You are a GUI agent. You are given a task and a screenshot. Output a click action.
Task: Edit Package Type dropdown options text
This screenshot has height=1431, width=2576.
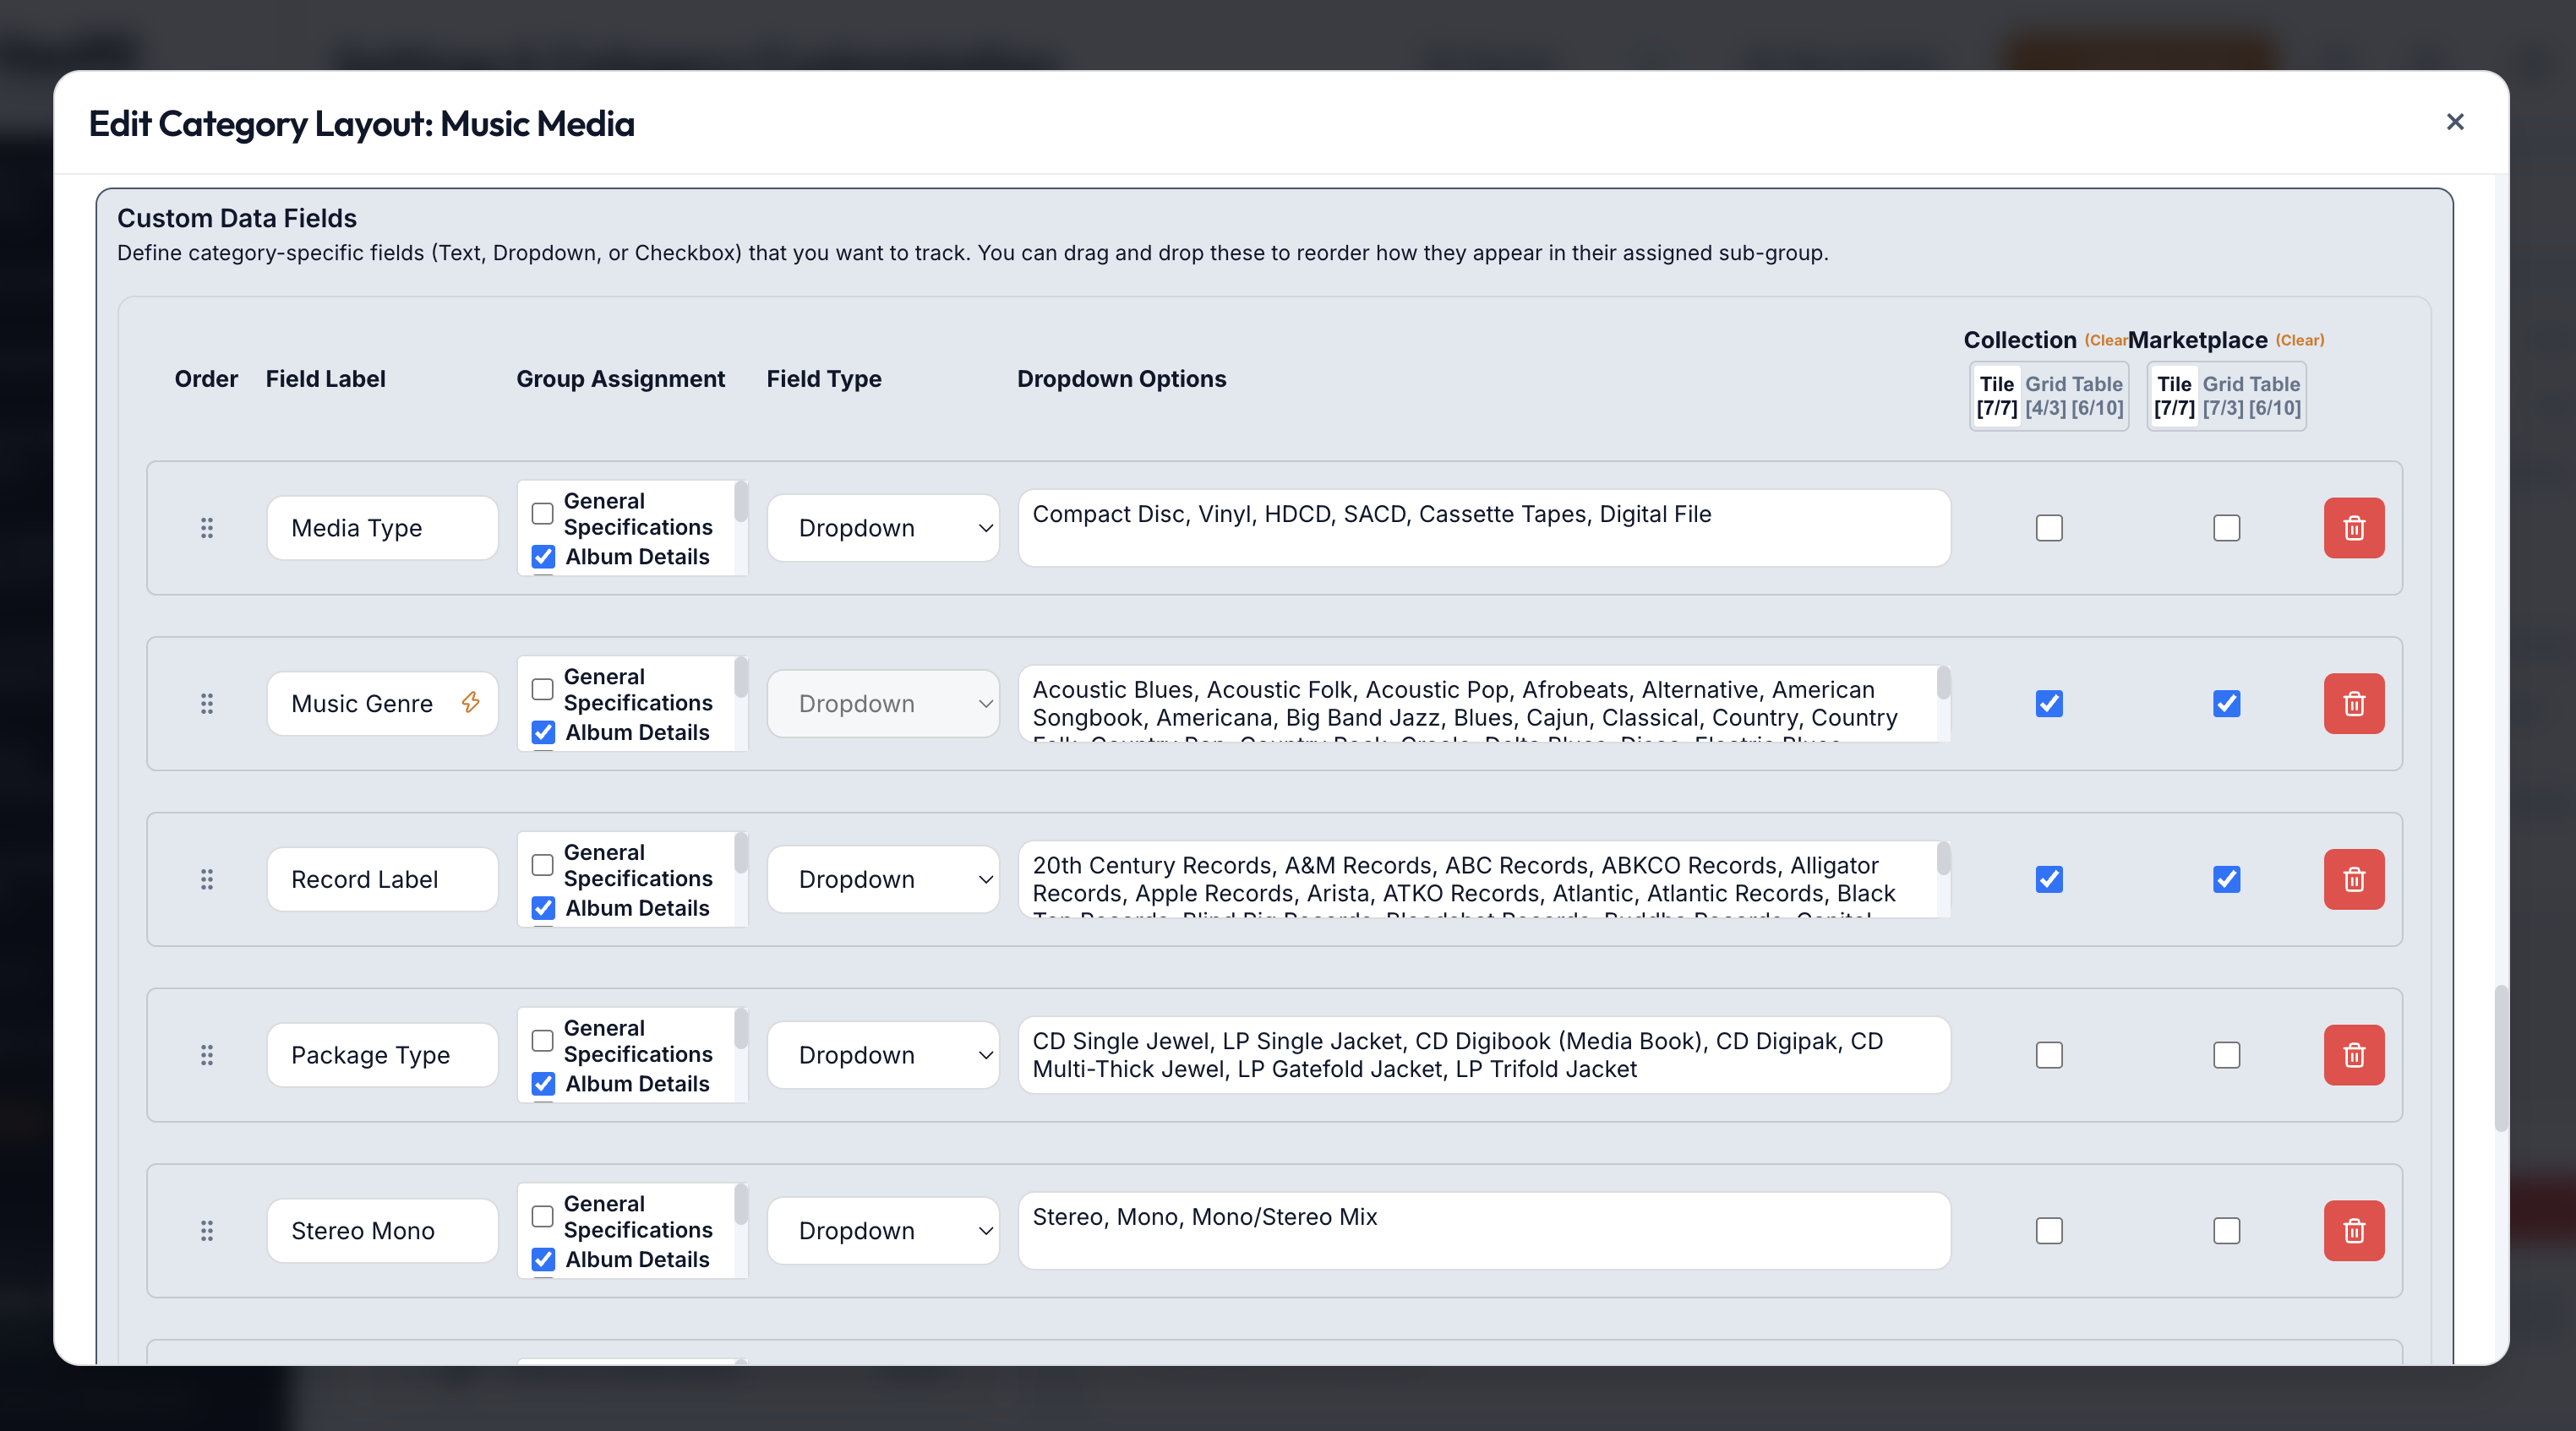(1484, 1055)
